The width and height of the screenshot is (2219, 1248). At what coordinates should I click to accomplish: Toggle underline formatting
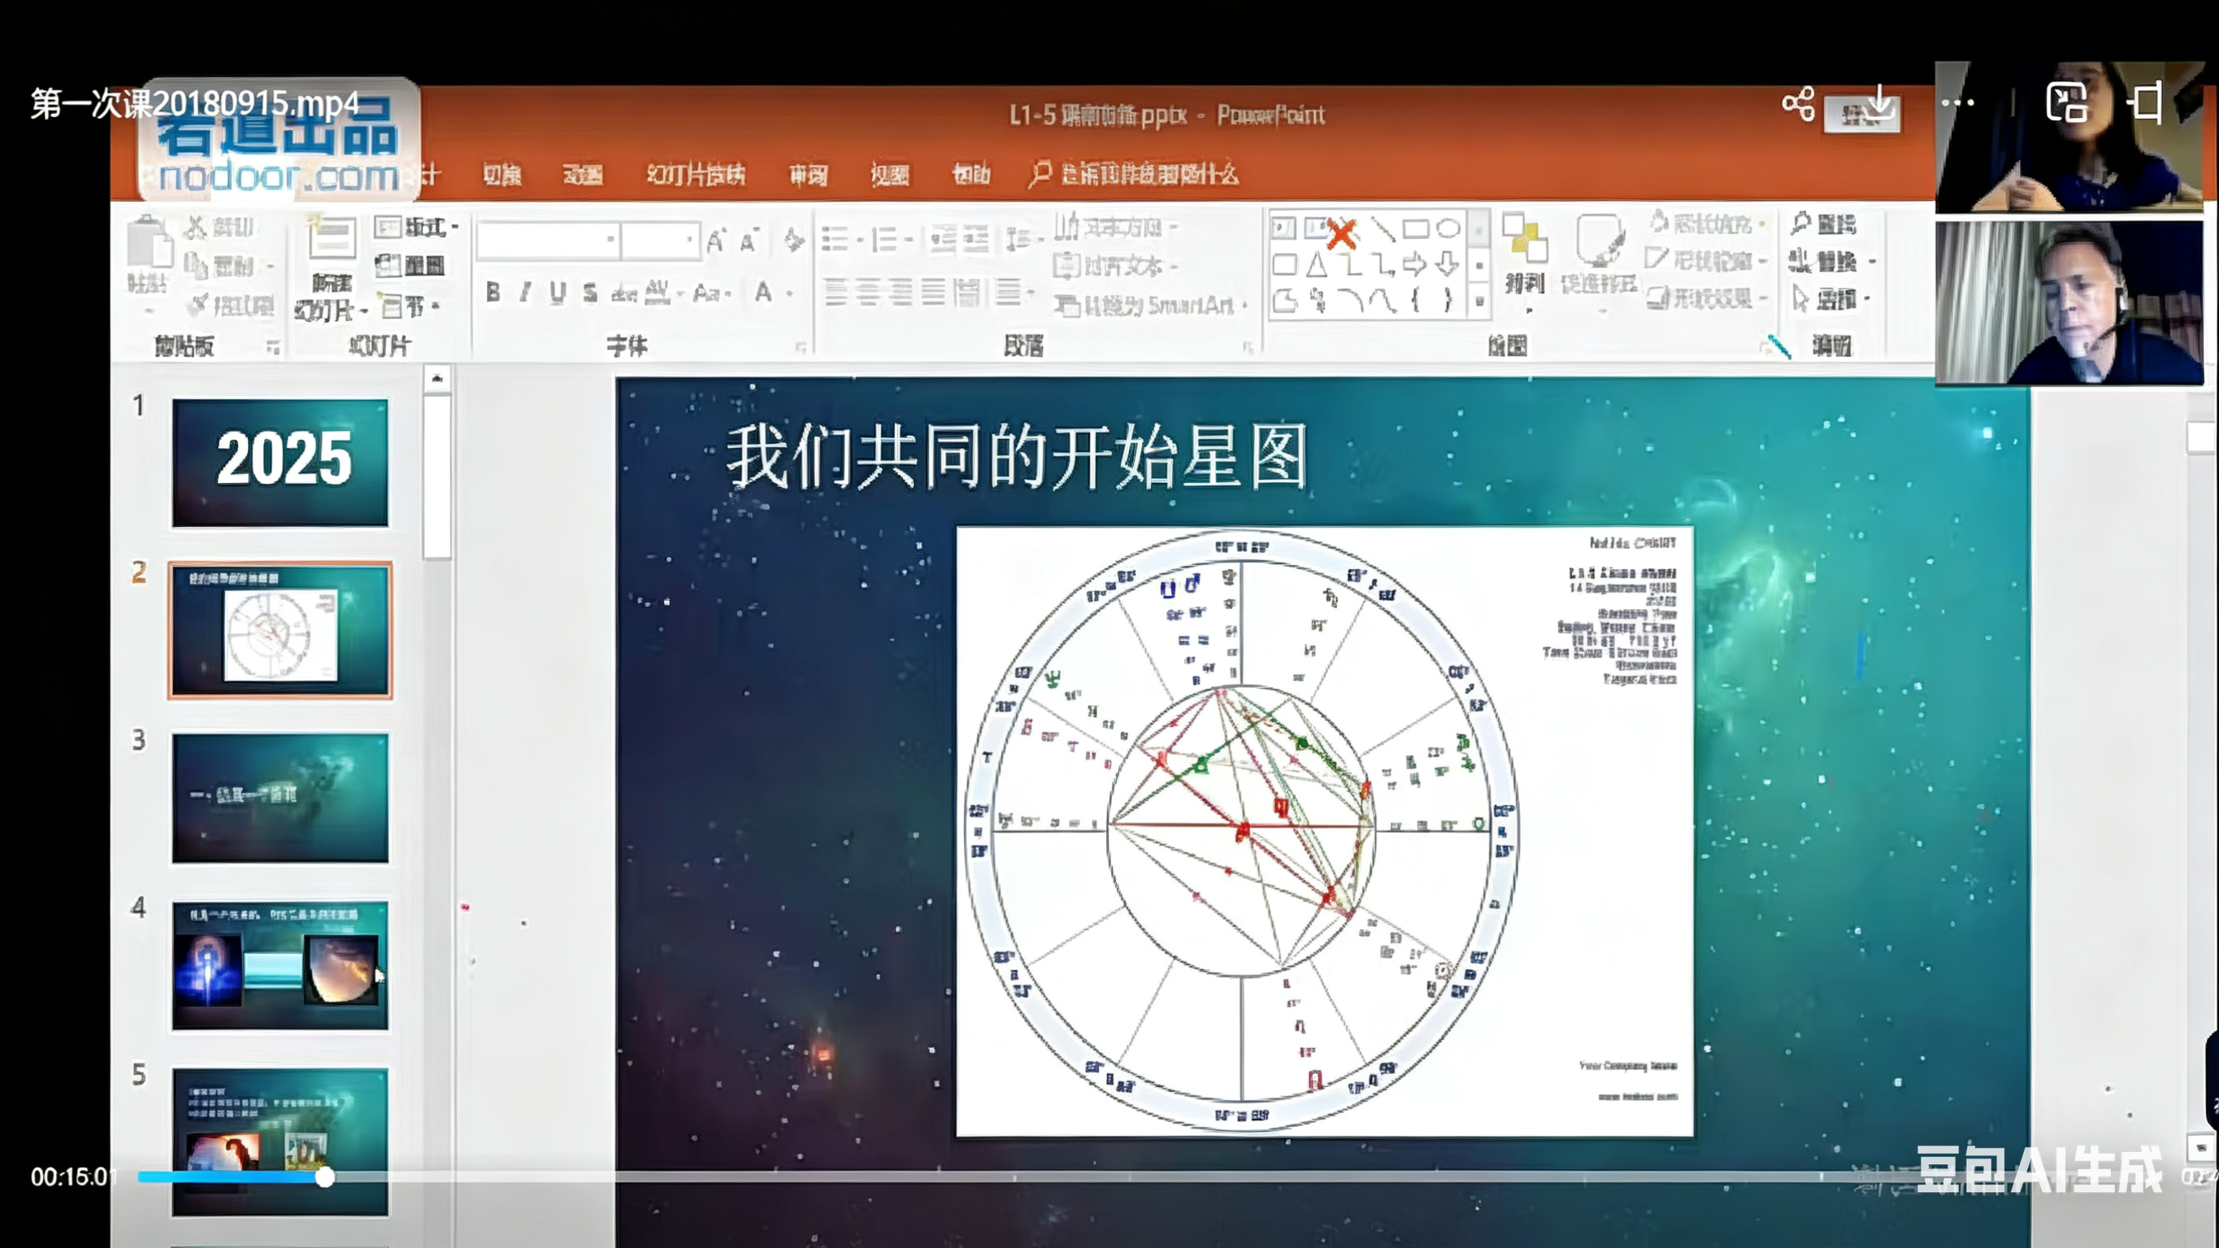pos(556,291)
